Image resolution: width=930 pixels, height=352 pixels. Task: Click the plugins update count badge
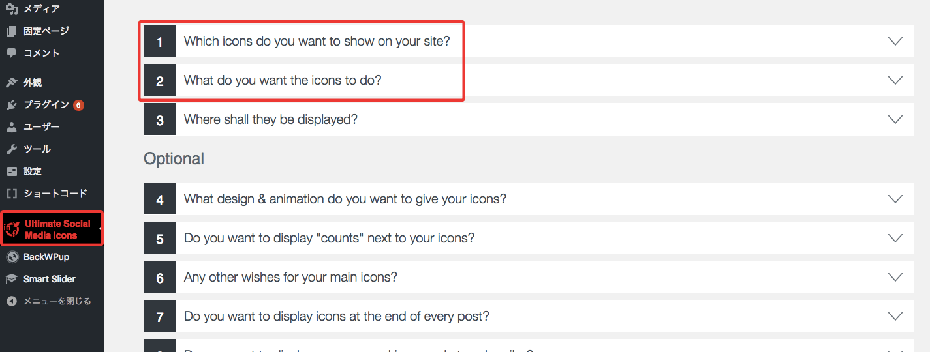[78, 105]
